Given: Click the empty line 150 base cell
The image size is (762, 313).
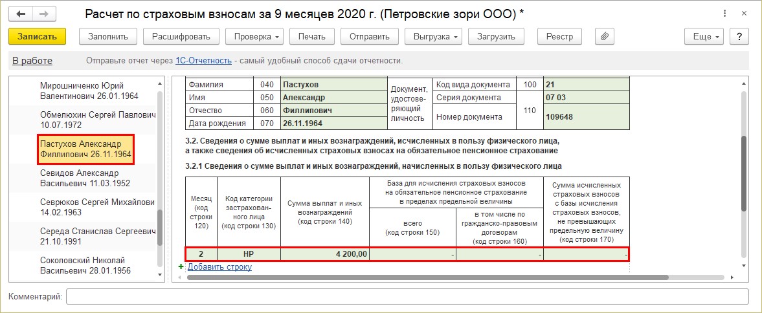Looking at the screenshot, I should (x=412, y=254).
